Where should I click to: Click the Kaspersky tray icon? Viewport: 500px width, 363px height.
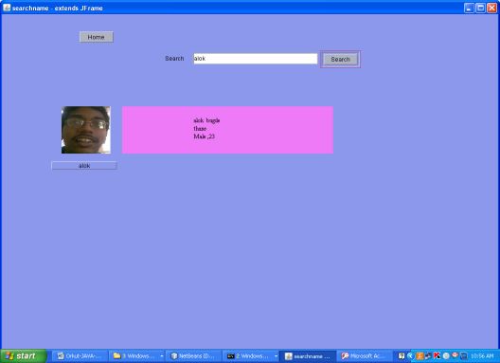point(437,355)
